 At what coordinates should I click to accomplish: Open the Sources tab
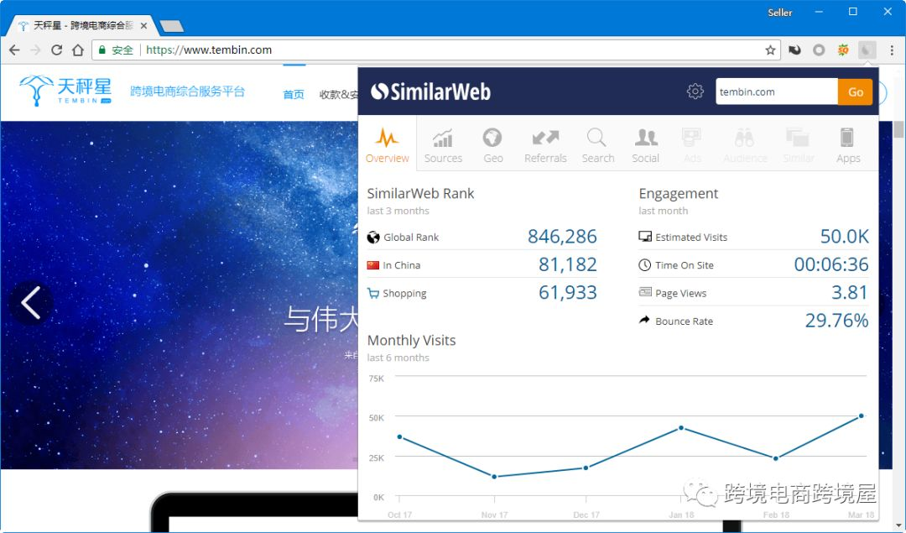tap(443, 144)
